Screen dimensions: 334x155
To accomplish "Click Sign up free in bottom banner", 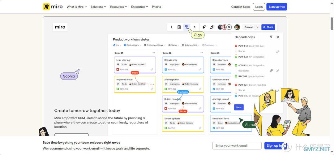I will coord(276,146).
